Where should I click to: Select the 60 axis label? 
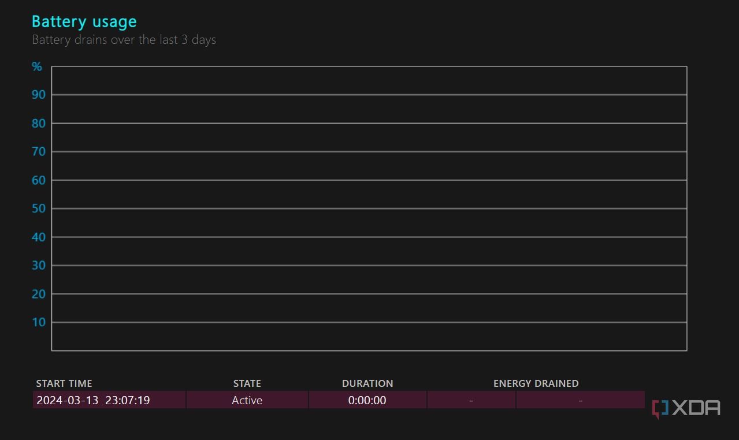click(x=39, y=180)
